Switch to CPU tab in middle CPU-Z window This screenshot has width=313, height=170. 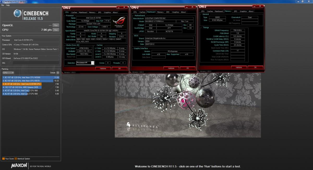[x=135, y=12]
